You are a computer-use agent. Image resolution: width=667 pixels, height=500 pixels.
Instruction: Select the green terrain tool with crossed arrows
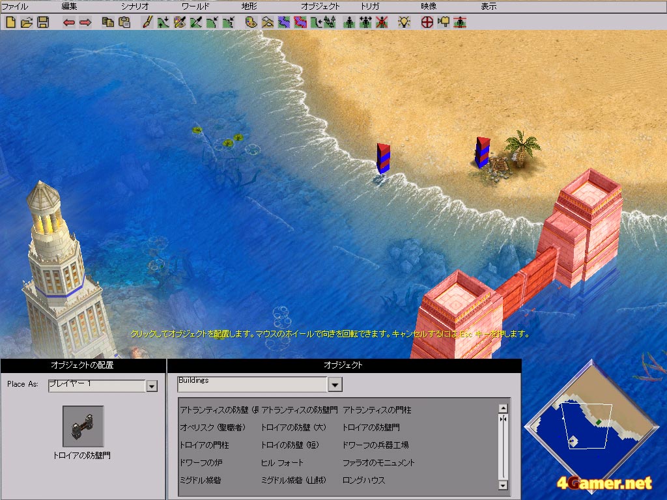coord(195,22)
